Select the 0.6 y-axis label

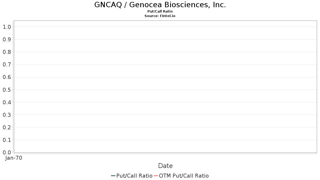click(7, 77)
